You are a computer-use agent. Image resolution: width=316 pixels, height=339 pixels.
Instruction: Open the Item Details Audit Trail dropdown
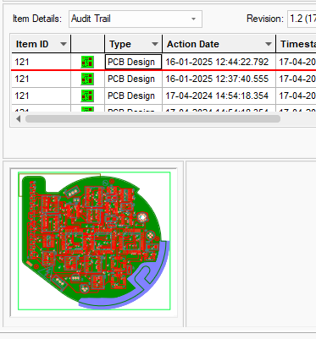136,19
